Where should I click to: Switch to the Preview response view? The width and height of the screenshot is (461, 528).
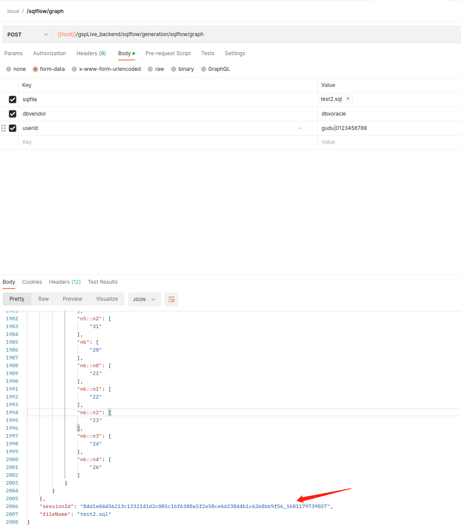72,299
